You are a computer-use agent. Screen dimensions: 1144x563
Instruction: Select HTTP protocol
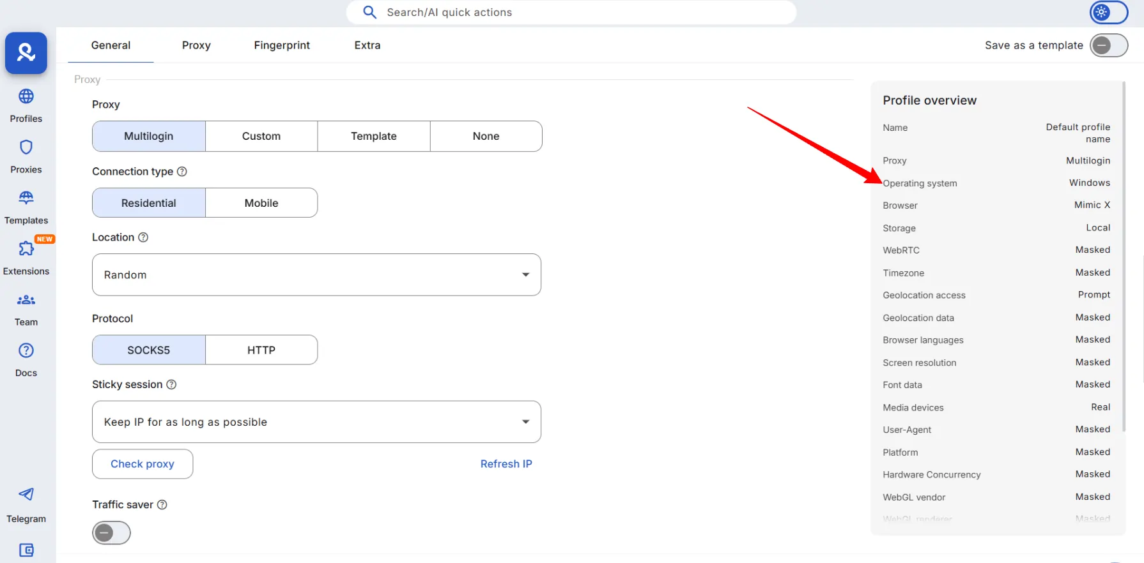tap(261, 350)
